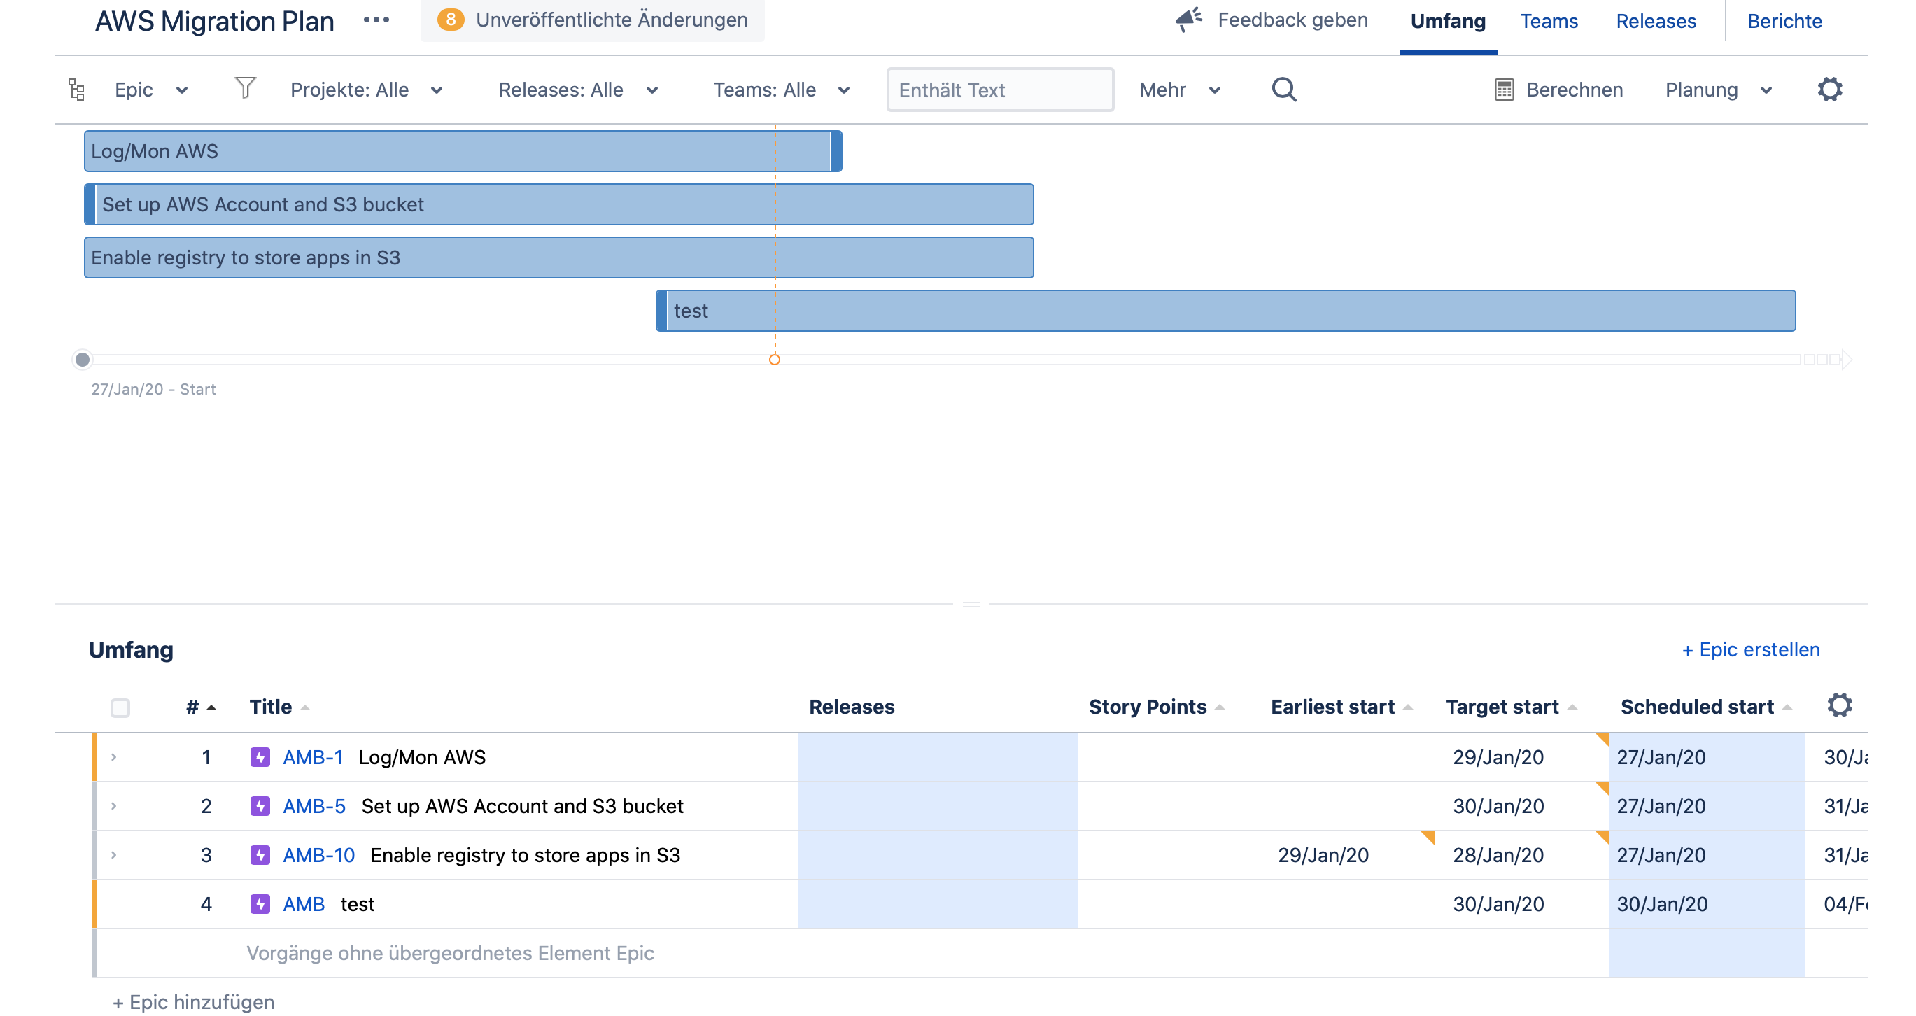This screenshot has width=1916, height=1016.
Task: Click the filter funnel icon
Action: [x=245, y=88]
